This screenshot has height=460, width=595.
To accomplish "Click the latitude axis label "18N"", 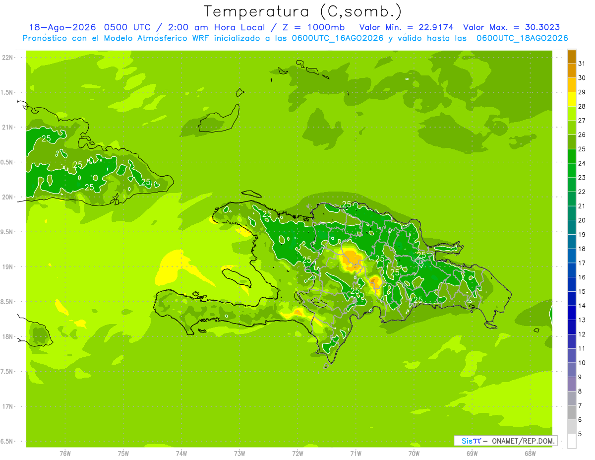I will [8, 336].
